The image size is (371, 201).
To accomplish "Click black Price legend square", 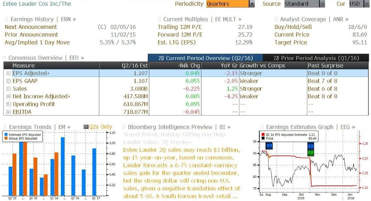I will click(263, 138).
